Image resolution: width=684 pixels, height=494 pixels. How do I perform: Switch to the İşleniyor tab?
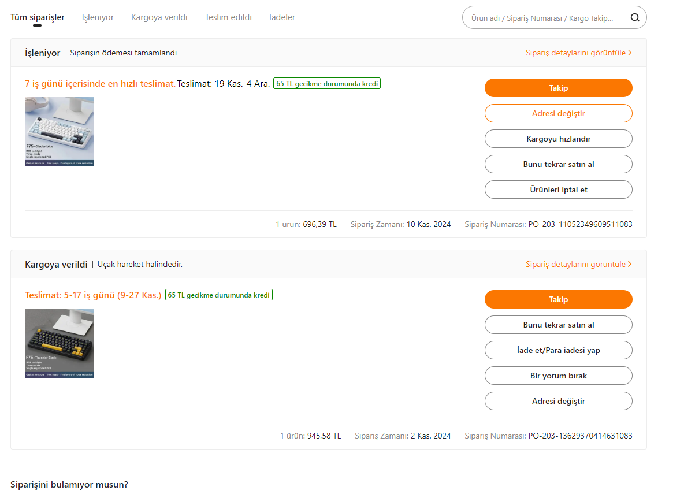98,17
